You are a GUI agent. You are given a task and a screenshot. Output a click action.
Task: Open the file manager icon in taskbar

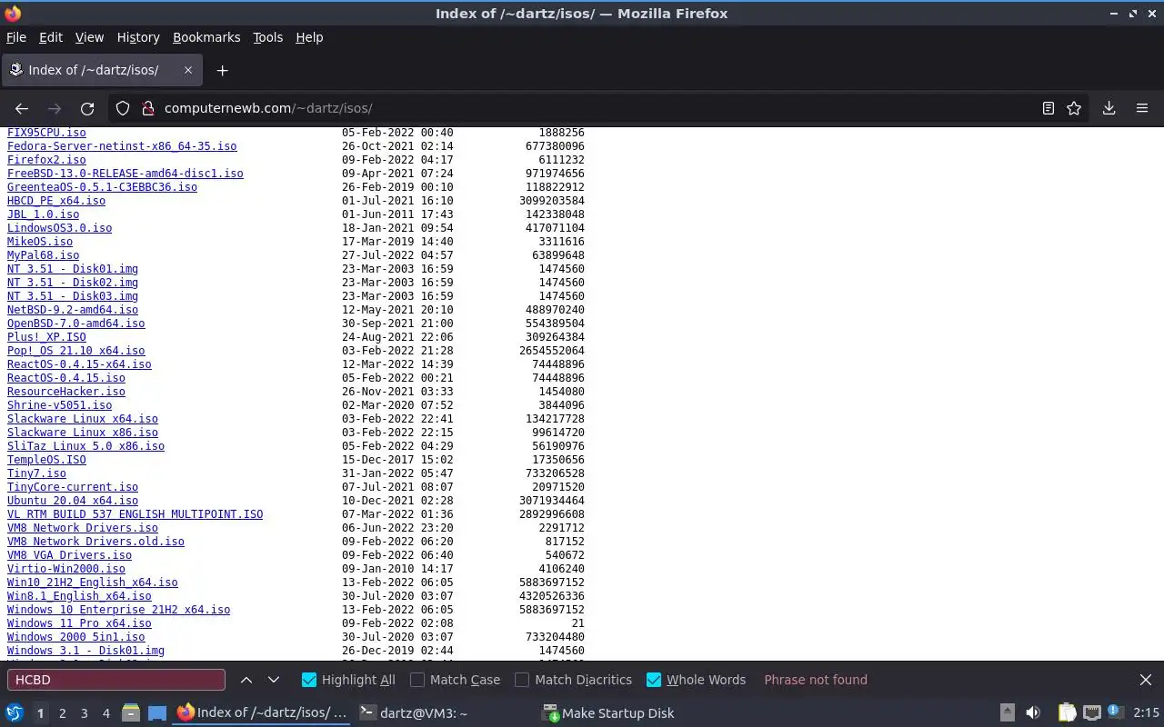(131, 713)
